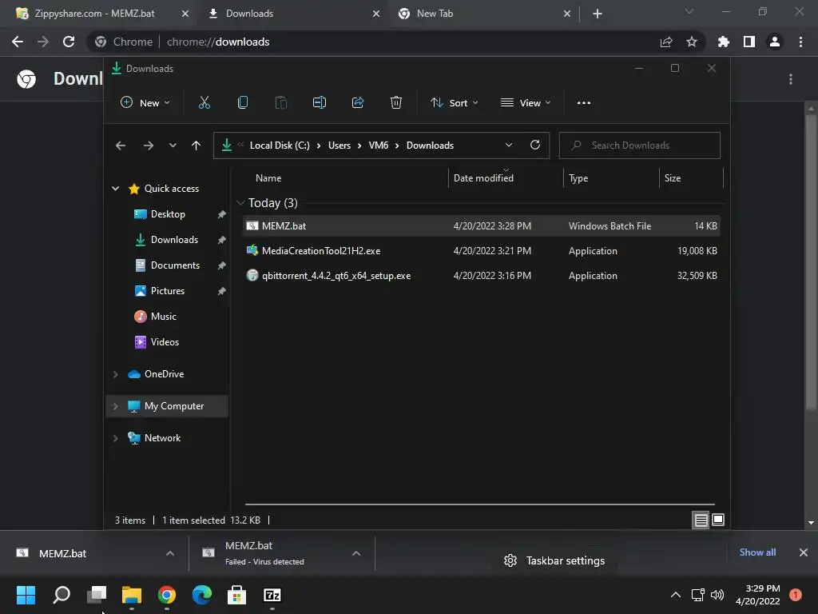Toggle Chrome side panel icon
This screenshot has width=818, height=614.
[749, 42]
